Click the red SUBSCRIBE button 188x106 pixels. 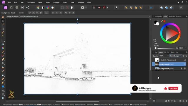[x=173, y=88]
